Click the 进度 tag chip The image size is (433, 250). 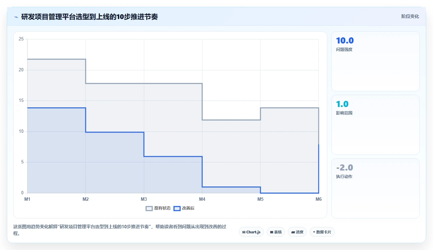(x=297, y=232)
